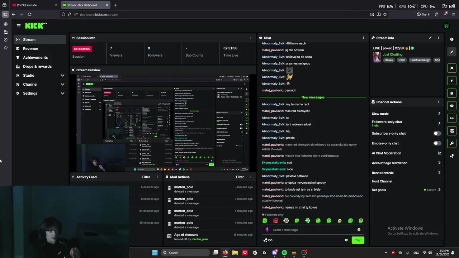Click the browser Sign in button
This screenshot has width=459, height=258.
pyautogui.click(x=423, y=14)
